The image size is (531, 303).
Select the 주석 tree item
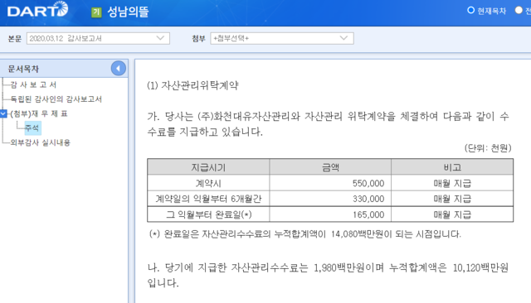32,128
